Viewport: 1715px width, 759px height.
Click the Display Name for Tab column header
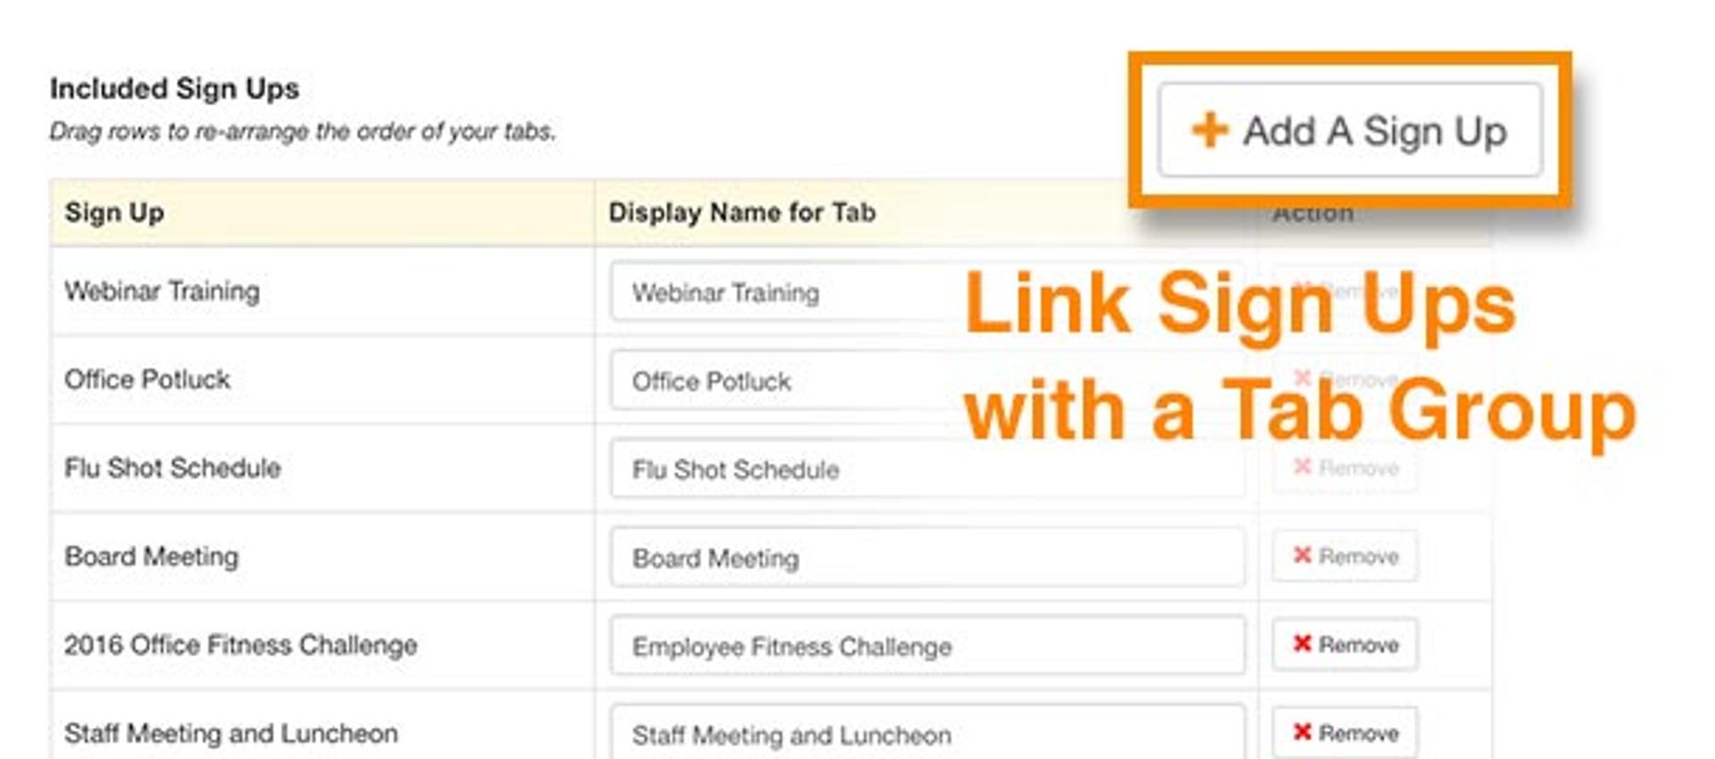[x=741, y=213]
